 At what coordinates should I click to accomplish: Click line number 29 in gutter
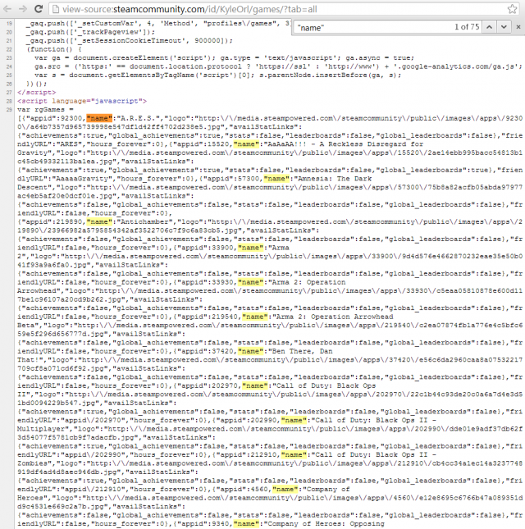(9, 110)
